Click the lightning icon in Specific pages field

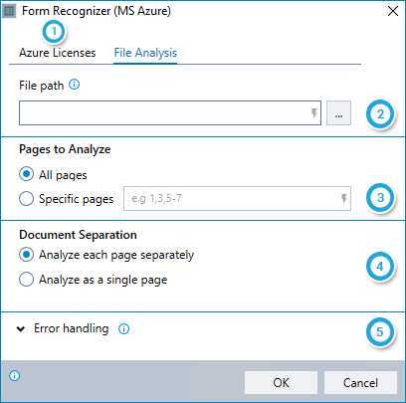point(344,198)
